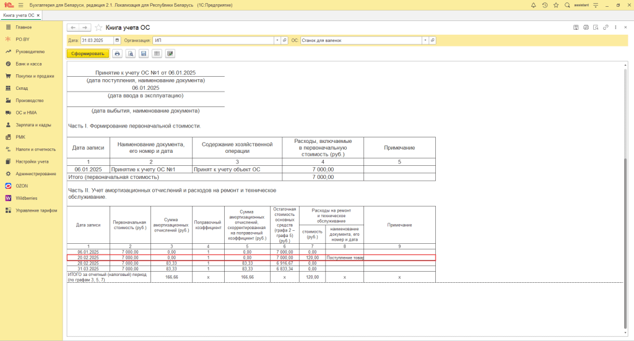Open the notifications bell icon
Viewport: 634px width, 341px height.
534,5
